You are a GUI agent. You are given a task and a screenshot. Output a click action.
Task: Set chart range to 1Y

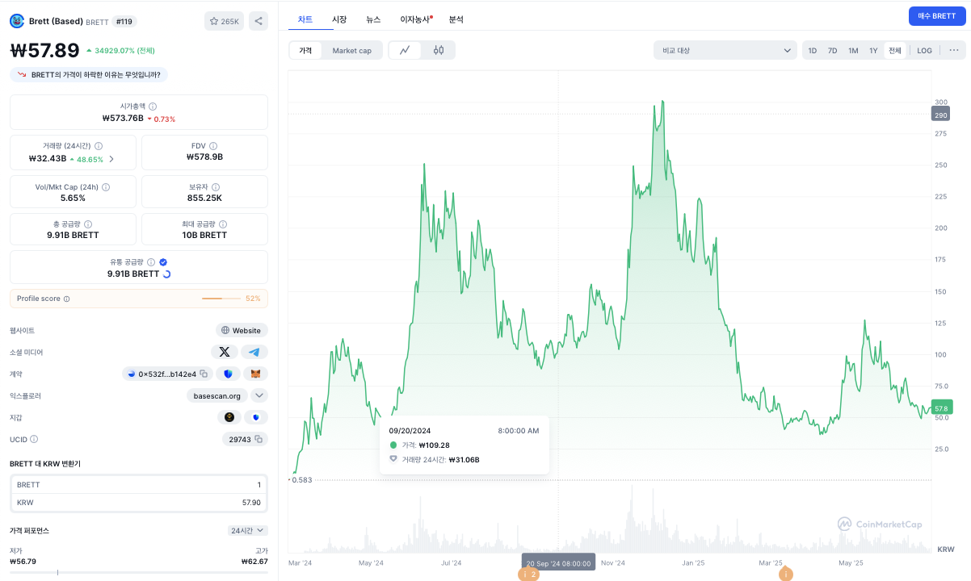point(873,50)
